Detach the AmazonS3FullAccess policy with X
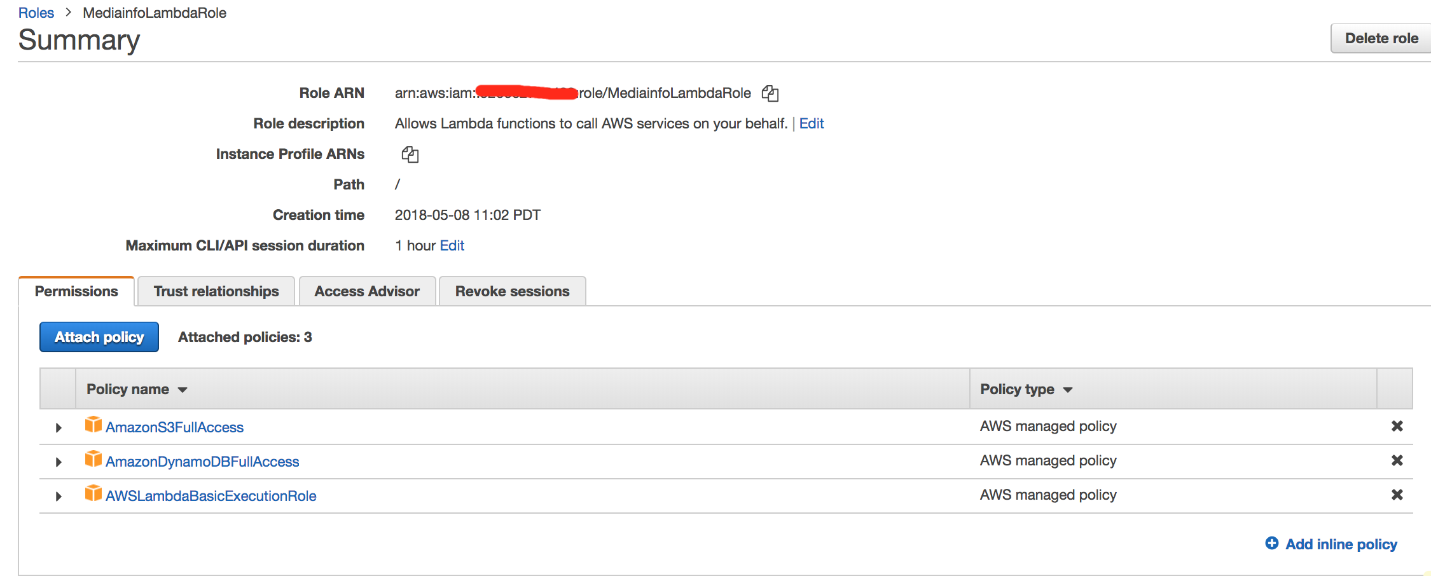Screen dimensions: 1431x576 [1397, 426]
